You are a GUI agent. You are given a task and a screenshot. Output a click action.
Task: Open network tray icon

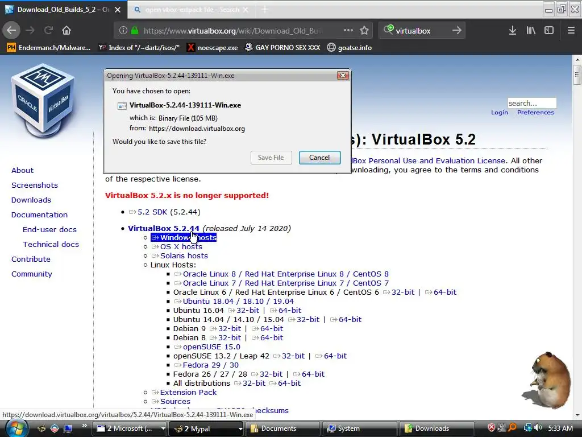click(x=527, y=428)
